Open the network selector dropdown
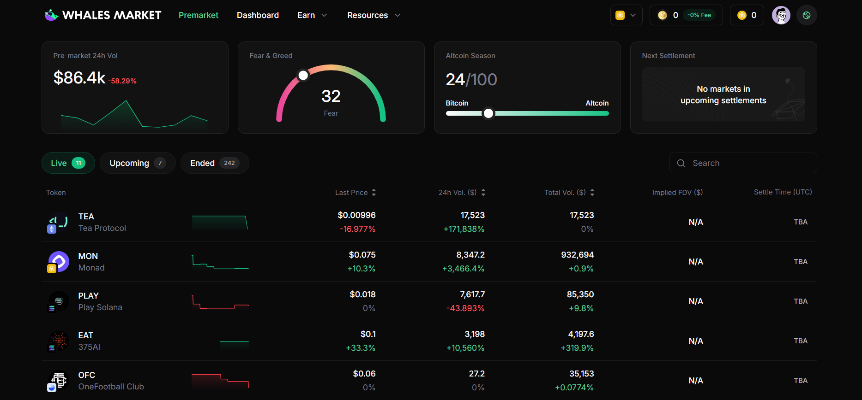Viewport: 862px width, 400px height. point(626,15)
